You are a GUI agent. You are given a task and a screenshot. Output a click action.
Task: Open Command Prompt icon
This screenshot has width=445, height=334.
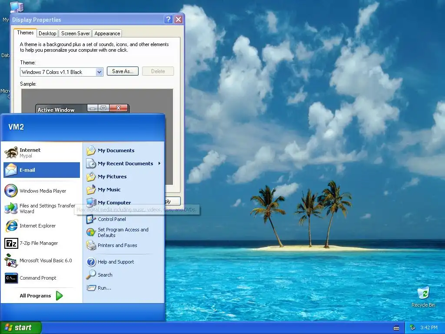pyautogui.click(x=11, y=278)
